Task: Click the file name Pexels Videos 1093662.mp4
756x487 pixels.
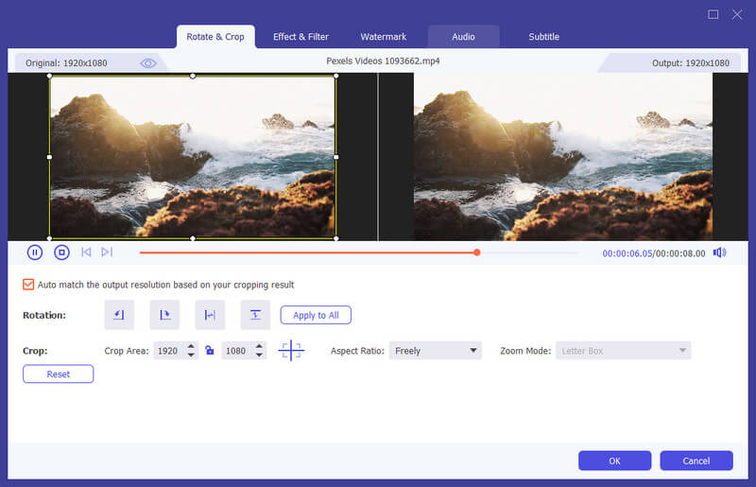Action: pyautogui.click(x=383, y=61)
